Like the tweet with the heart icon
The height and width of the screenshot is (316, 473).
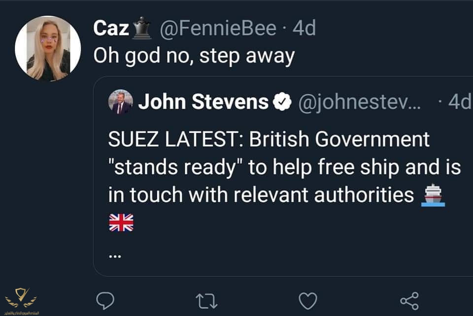pos(308,299)
